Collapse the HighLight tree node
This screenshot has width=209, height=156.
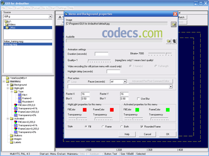[8, 88]
